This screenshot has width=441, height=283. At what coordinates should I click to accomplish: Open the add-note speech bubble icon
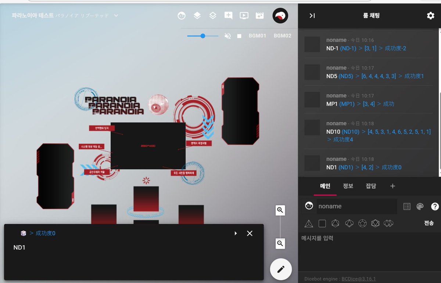click(x=228, y=15)
